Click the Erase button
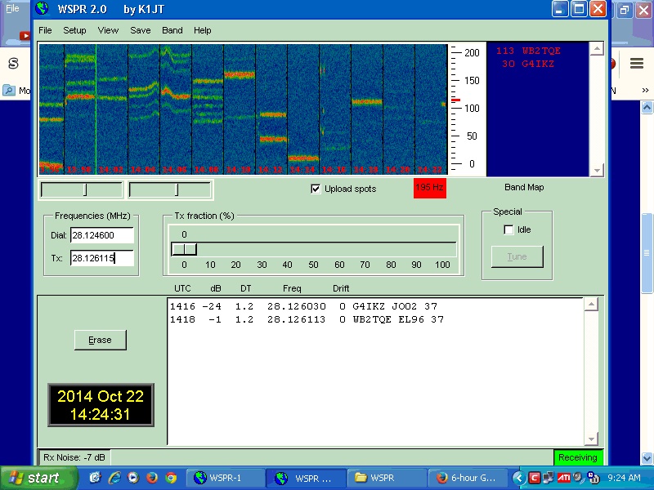Screen dimensions: 654x490 click(x=100, y=340)
